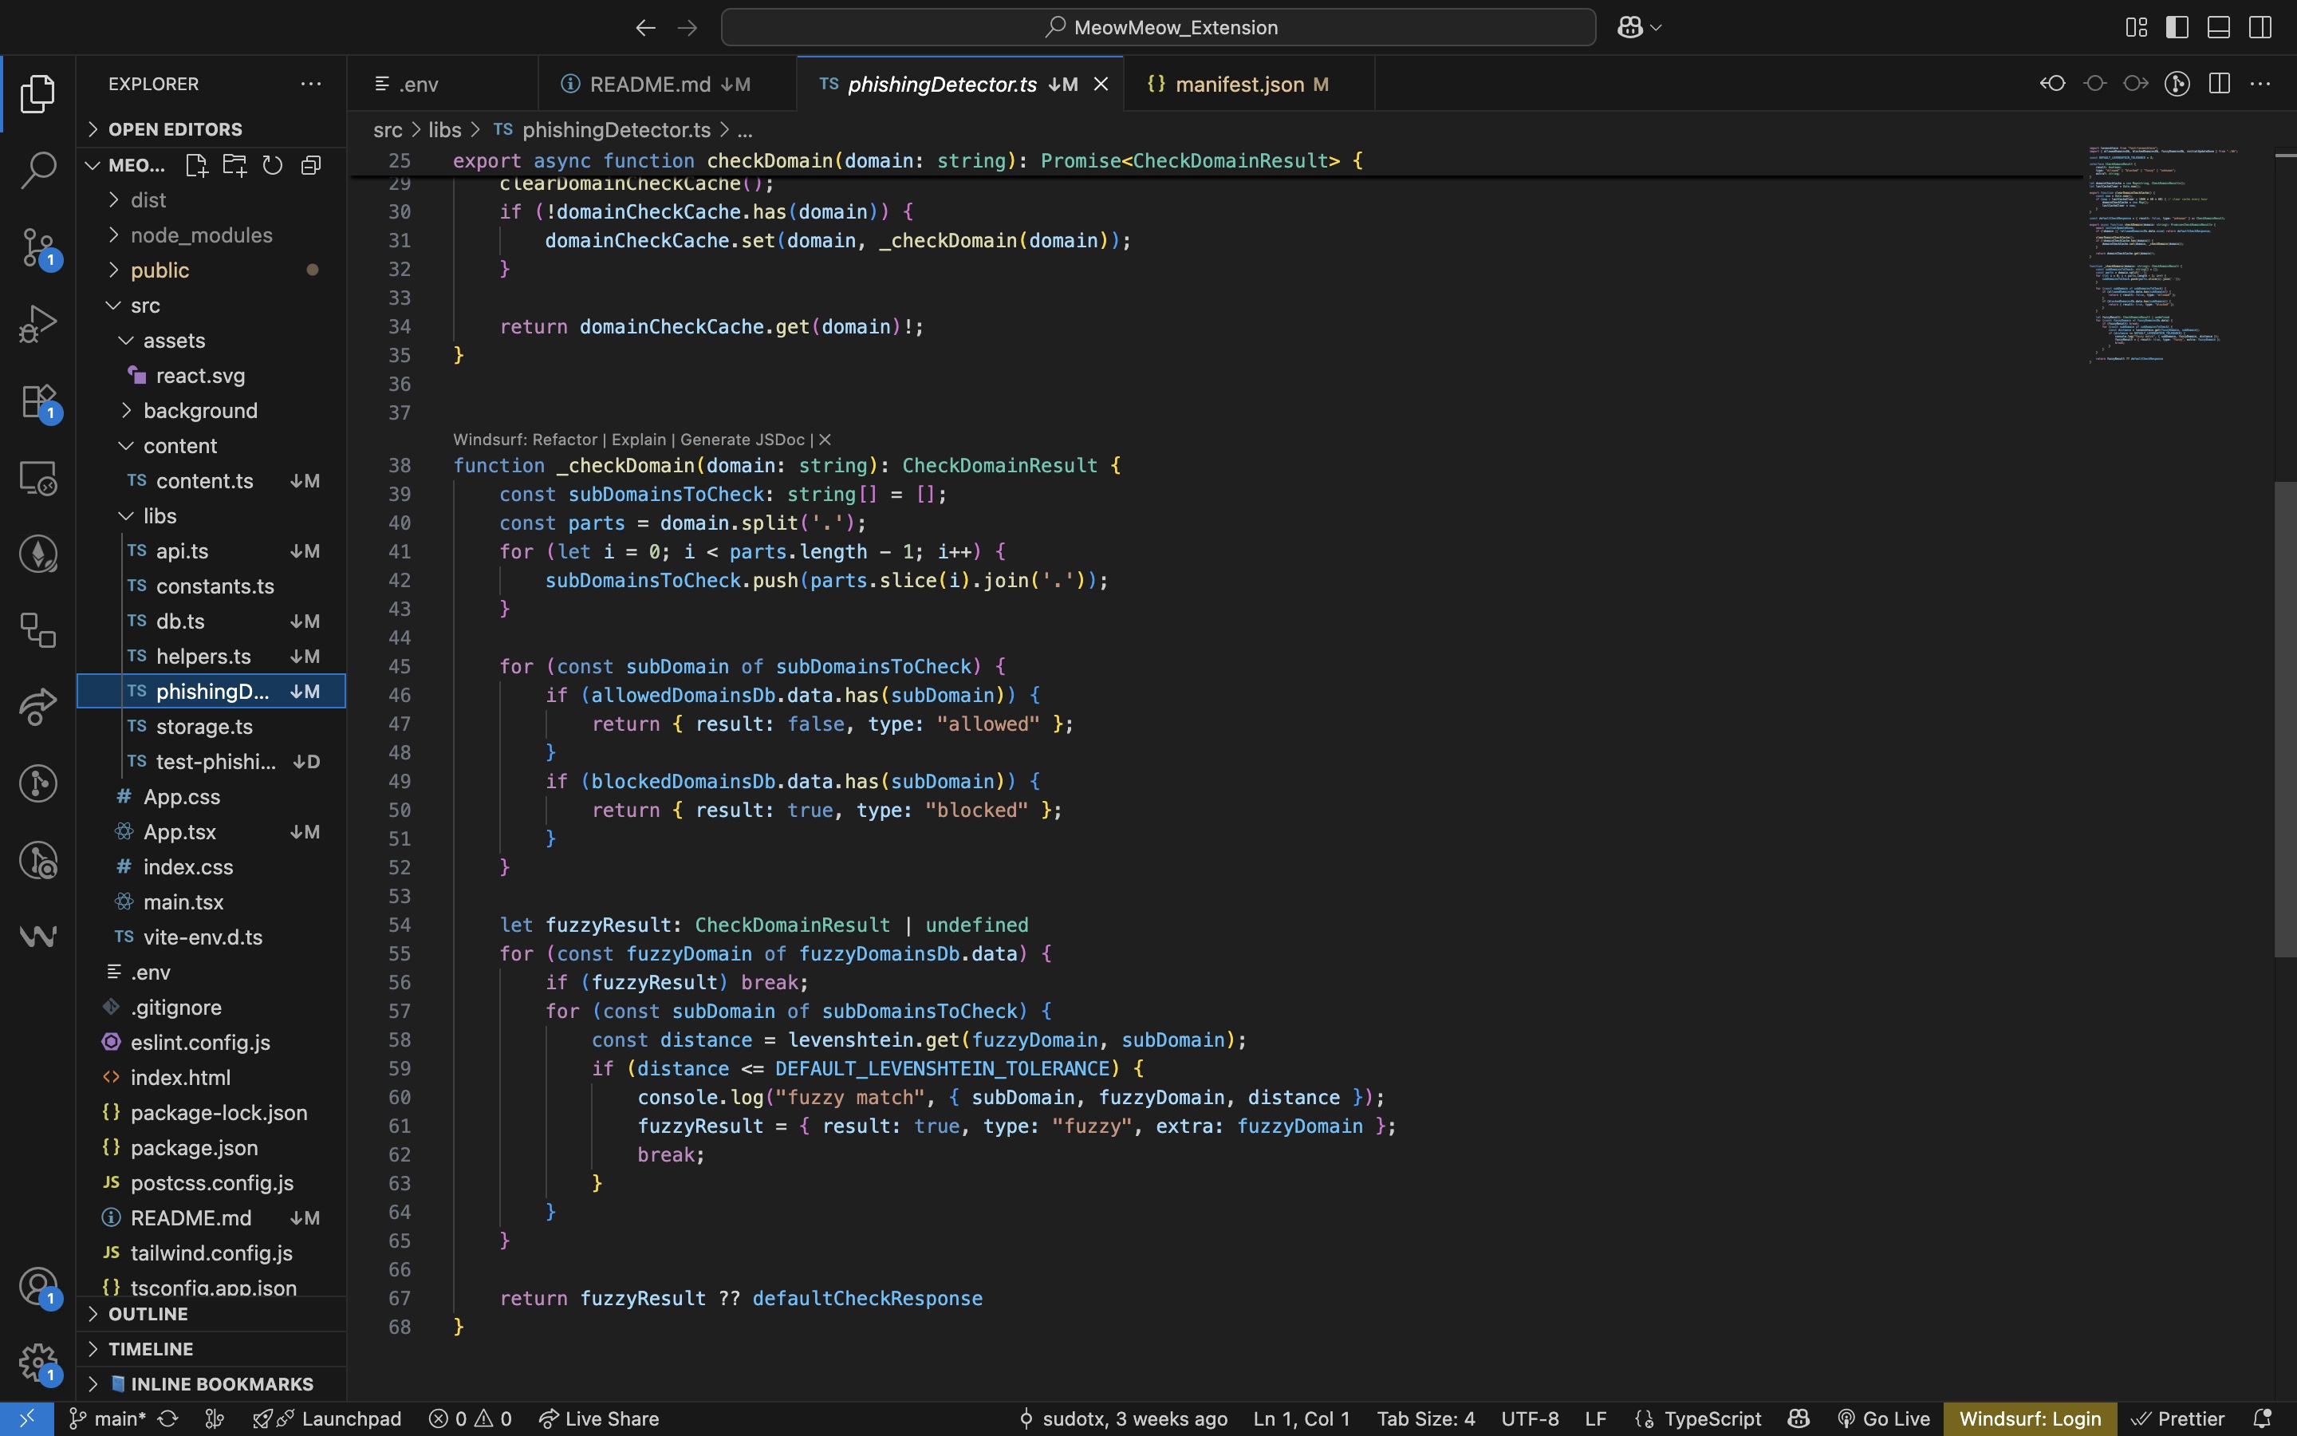Viewport: 2297px width, 1436px height.
Task: Open the Run and Debug view
Action: [x=38, y=324]
